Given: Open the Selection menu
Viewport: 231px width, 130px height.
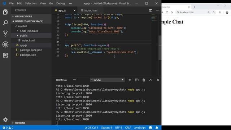Looking at the screenshot, I should click(x=31, y=3).
